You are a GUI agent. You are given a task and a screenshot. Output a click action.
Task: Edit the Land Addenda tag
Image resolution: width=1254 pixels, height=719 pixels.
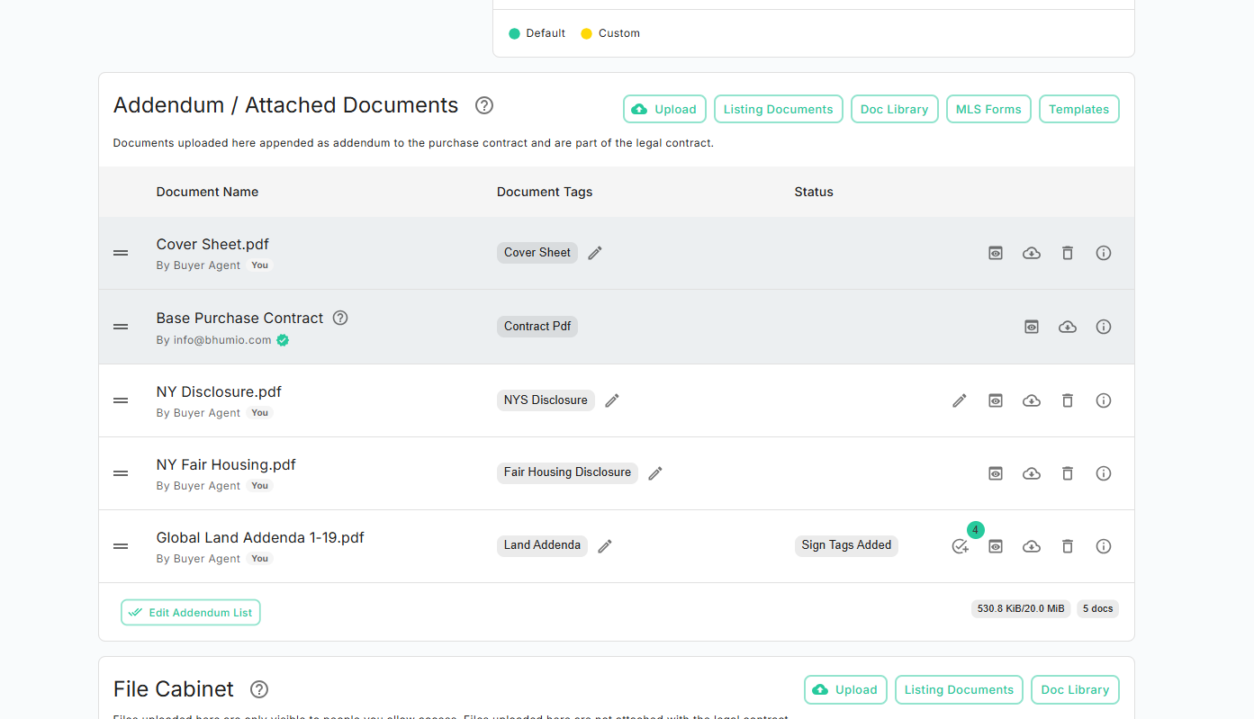604,546
